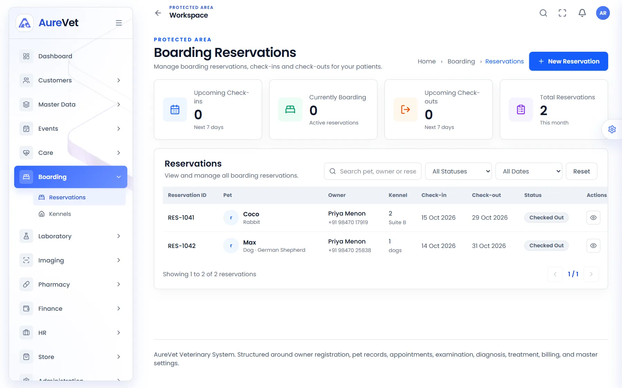Click the Total Reservations clipboard icon
622x388 pixels.
coord(521,110)
